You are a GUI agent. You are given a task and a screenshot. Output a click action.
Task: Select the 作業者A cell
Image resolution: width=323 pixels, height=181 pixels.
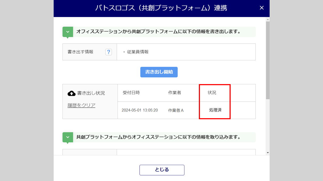tap(176, 110)
